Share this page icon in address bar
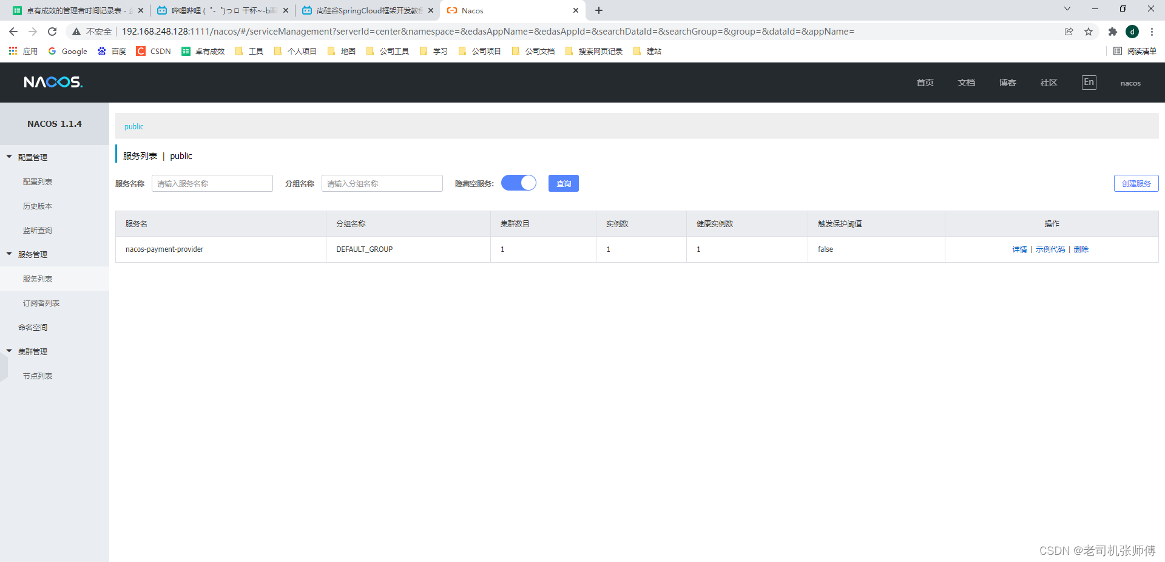The width and height of the screenshot is (1165, 562). (1069, 32)
